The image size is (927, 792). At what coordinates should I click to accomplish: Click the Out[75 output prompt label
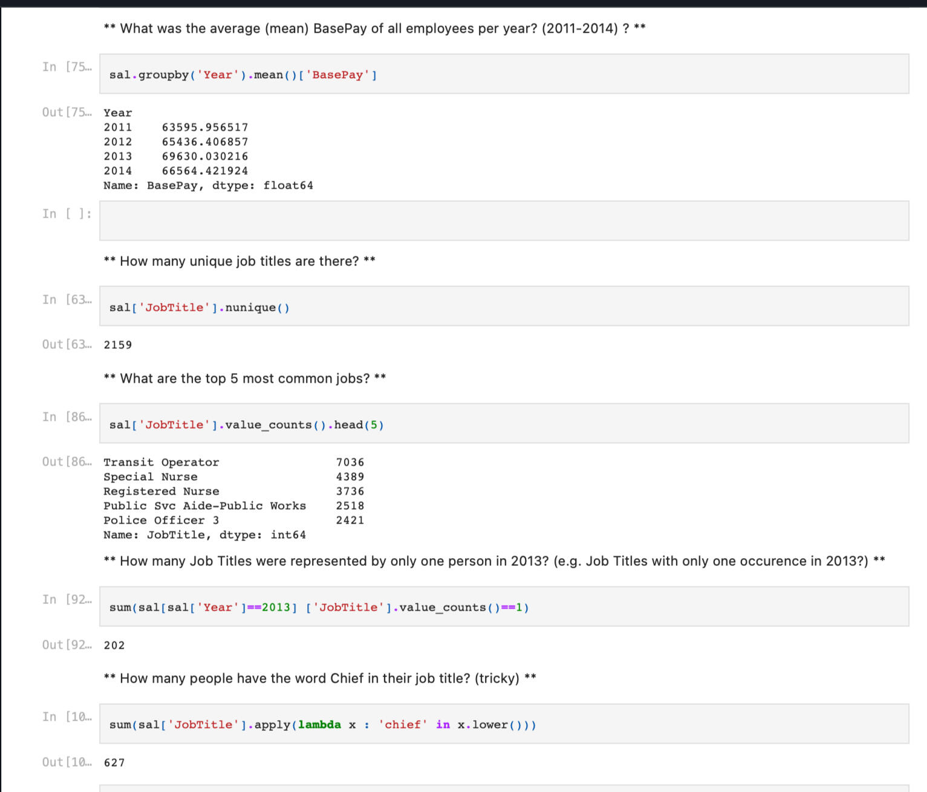click(67, 112)
